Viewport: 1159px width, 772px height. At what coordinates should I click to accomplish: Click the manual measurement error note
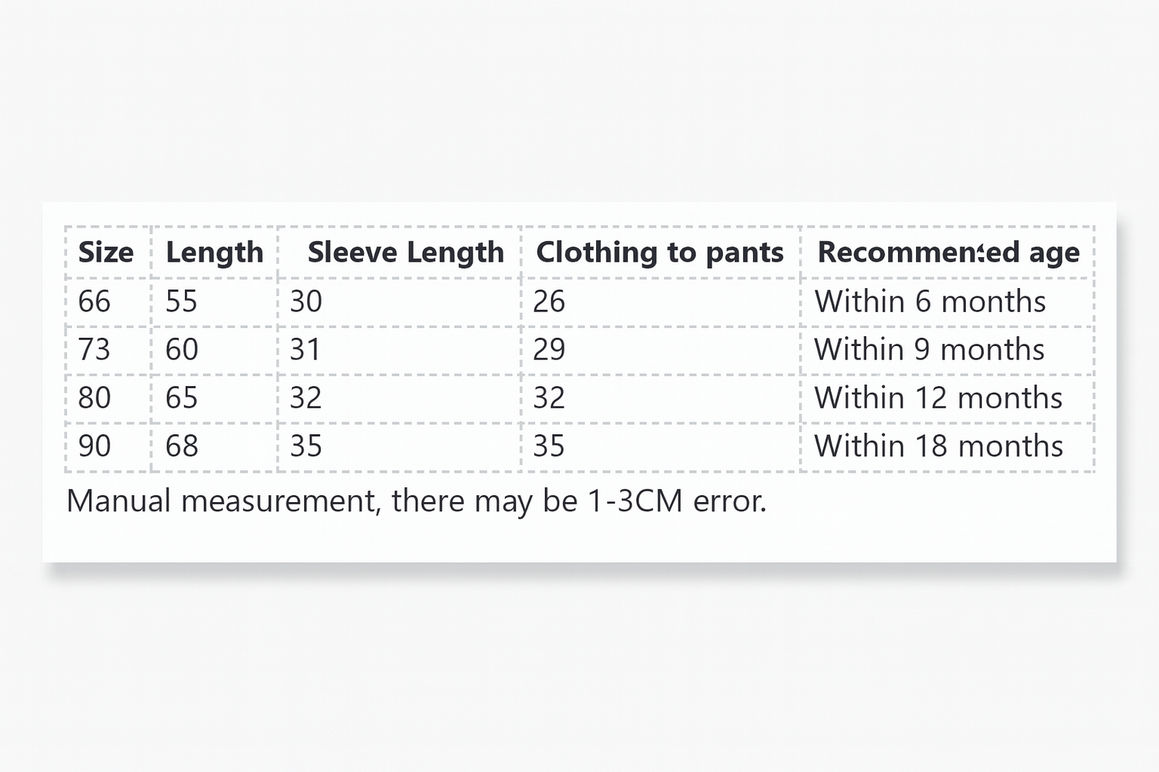click(417, 501)
